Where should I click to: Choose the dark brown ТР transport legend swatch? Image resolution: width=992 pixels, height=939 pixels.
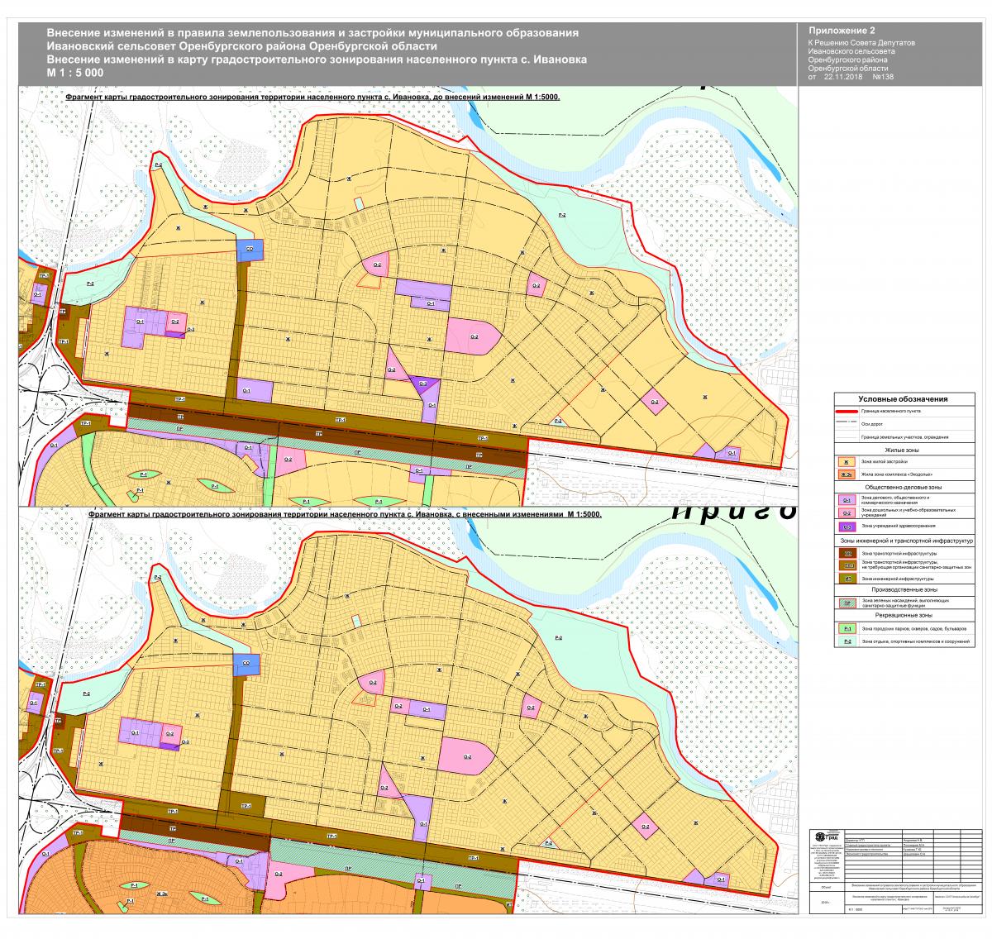click(x=847, y=552)
